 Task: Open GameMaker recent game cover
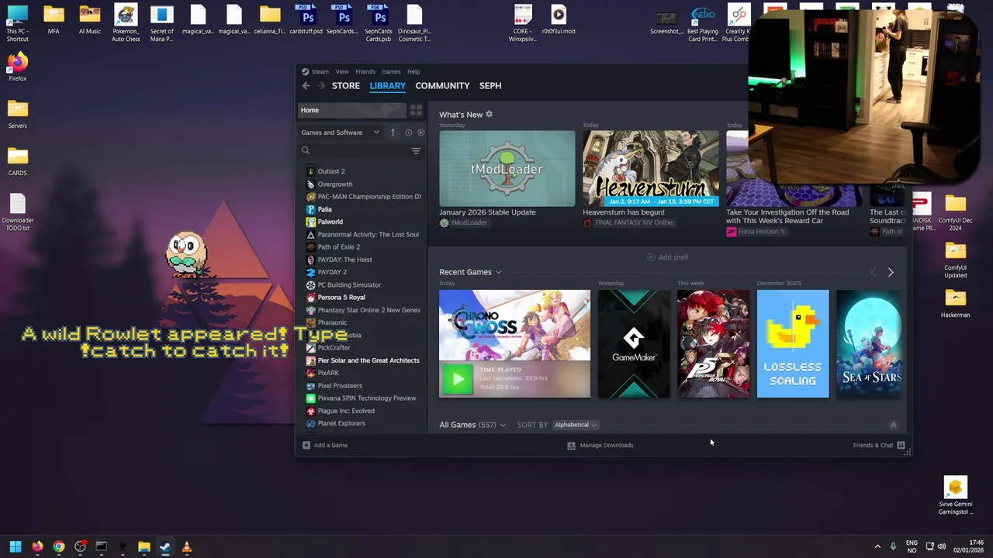click(x=634, y=343)
